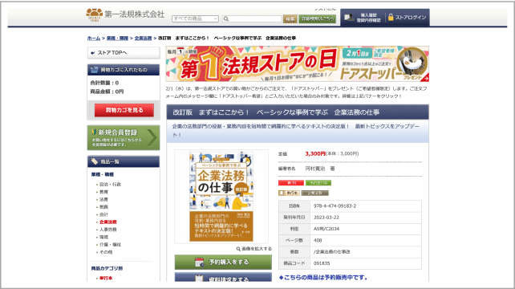Screen dimensions: 515x289
Task: Click the padlock icon beside ストアログイン
Action: [391, 17]
